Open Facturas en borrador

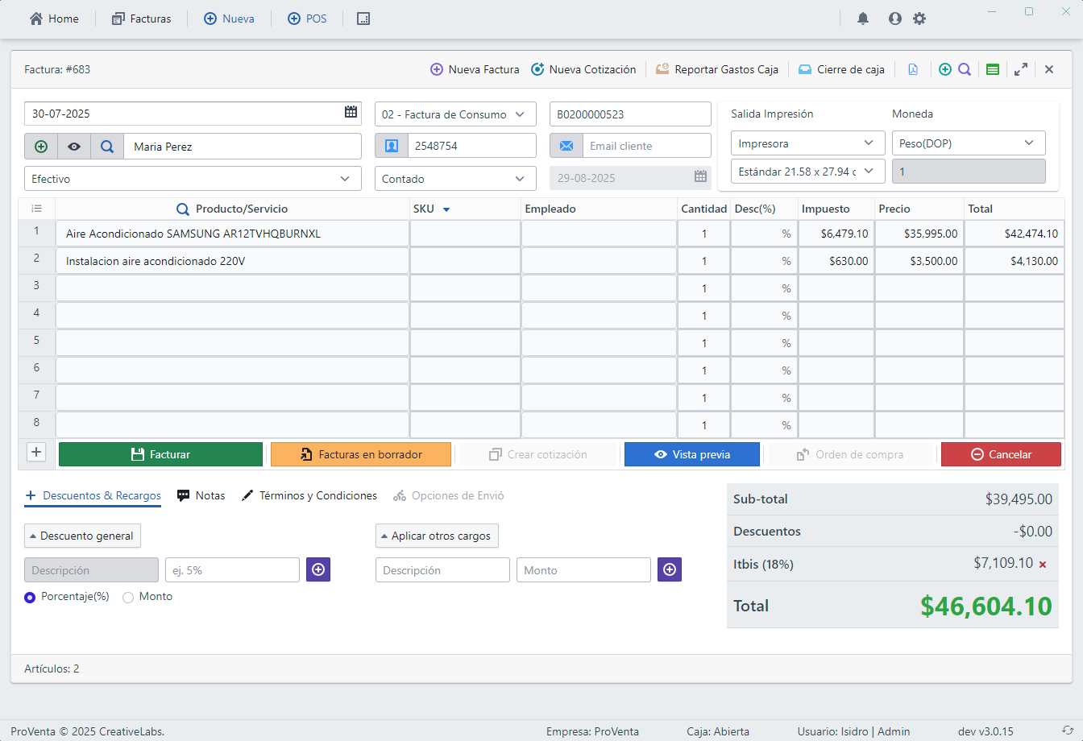point(361,453)
